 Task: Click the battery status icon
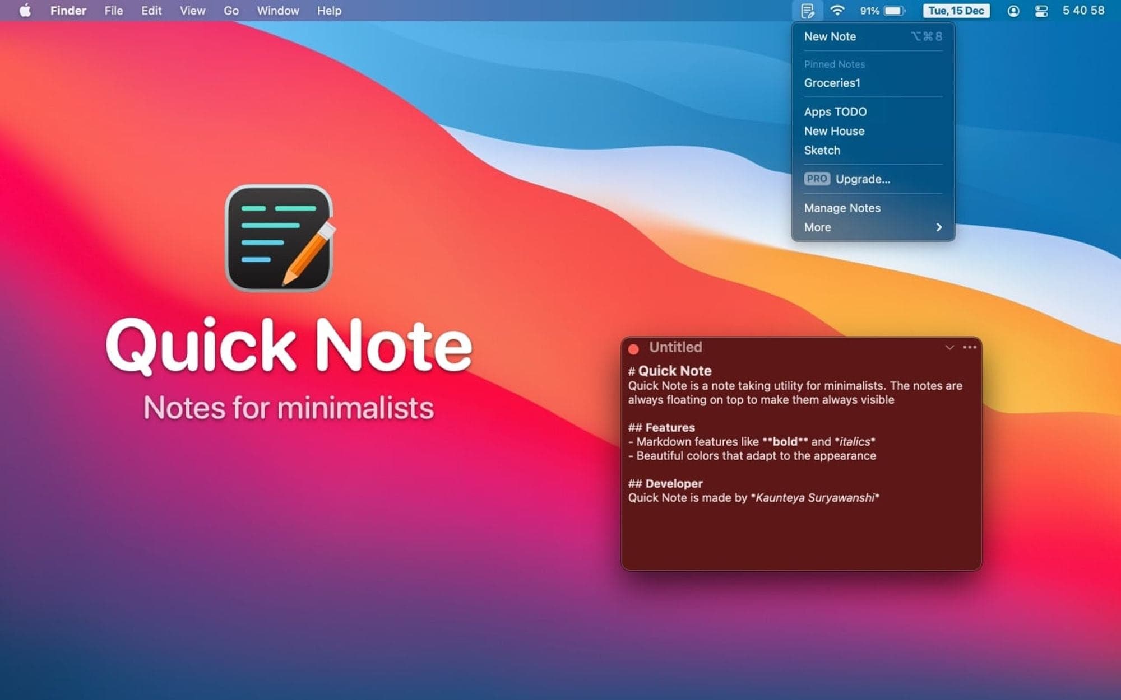(895, 11)
